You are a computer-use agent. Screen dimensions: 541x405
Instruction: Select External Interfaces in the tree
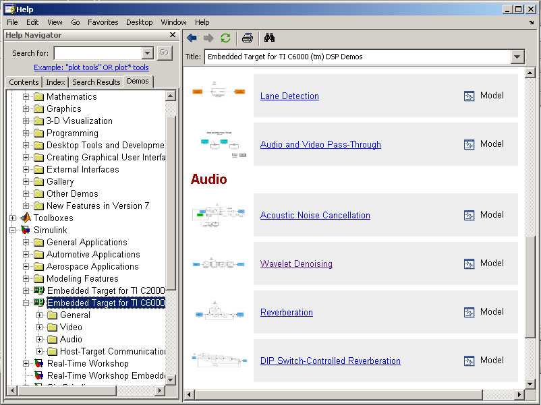point(83,169)
